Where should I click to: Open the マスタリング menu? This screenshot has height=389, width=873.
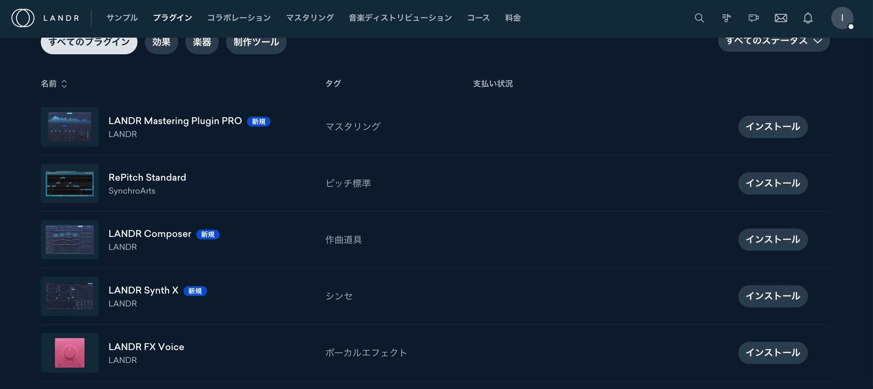click(x=310, y=18)
